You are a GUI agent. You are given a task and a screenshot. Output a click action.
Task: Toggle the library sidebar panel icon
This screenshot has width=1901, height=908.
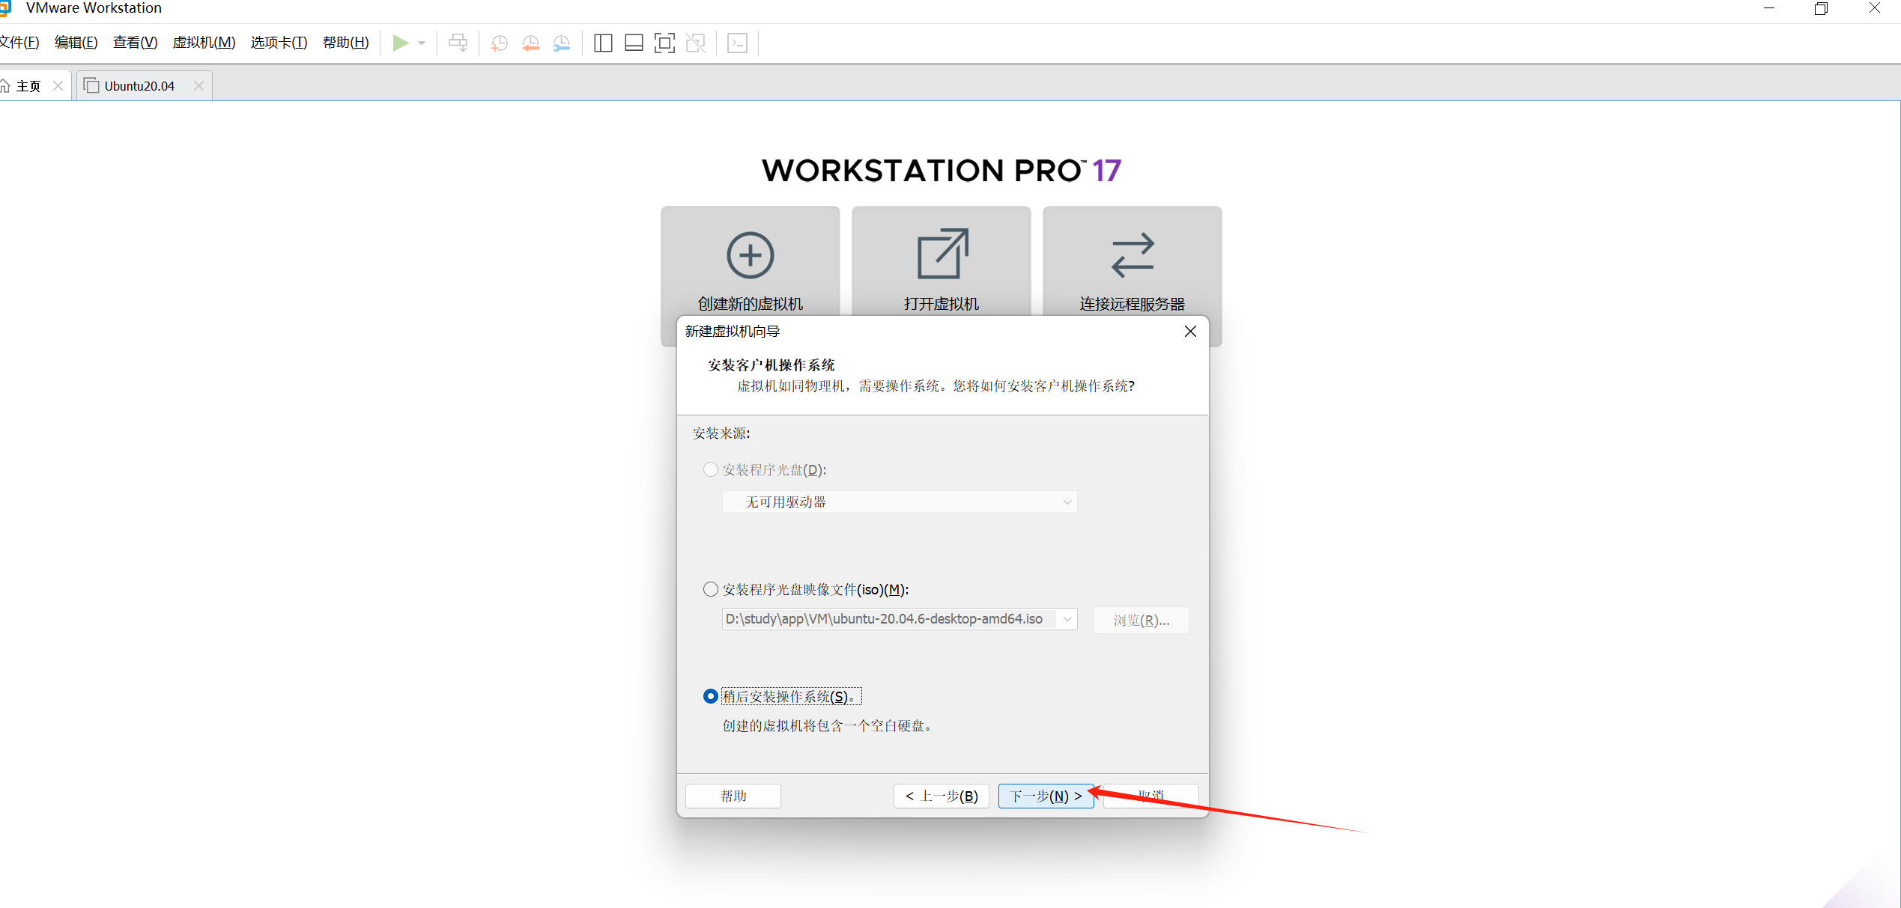603,43
